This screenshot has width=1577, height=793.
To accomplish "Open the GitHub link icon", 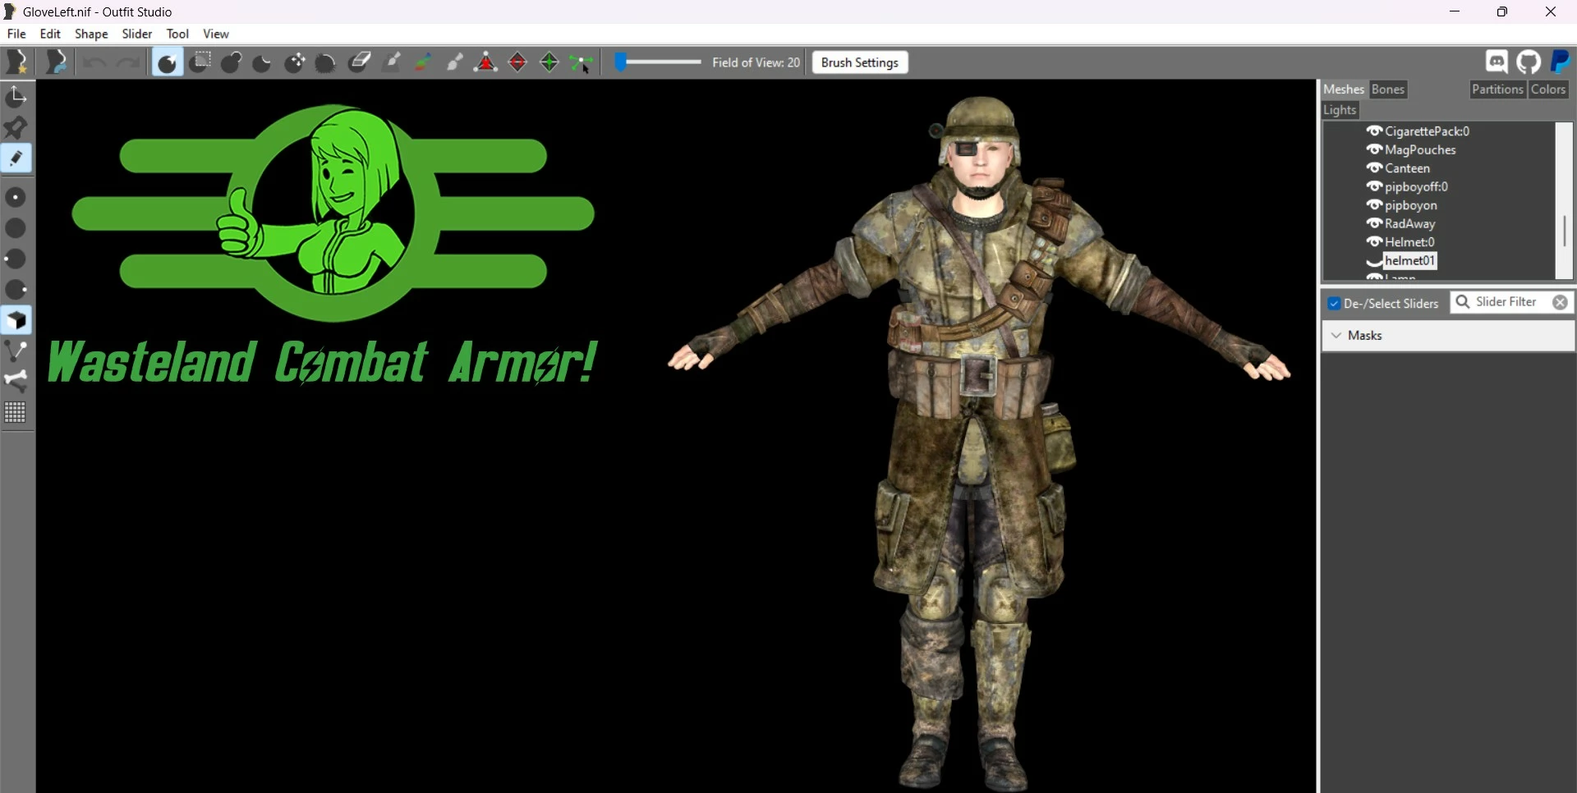I will pyautogui.click(x=1529, y=62).
